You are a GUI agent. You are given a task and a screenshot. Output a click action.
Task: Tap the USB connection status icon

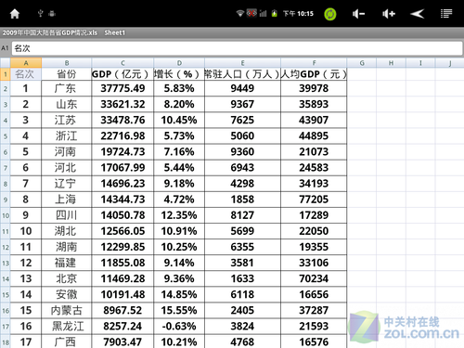[x=40, y=13]
